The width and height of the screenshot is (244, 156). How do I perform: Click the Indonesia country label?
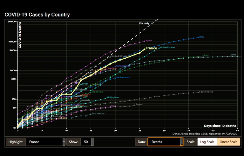(x=97, y=92)
